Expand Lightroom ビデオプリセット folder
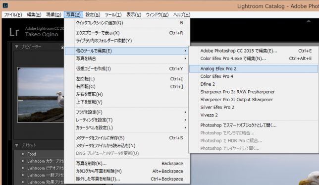 click(23, 168)
